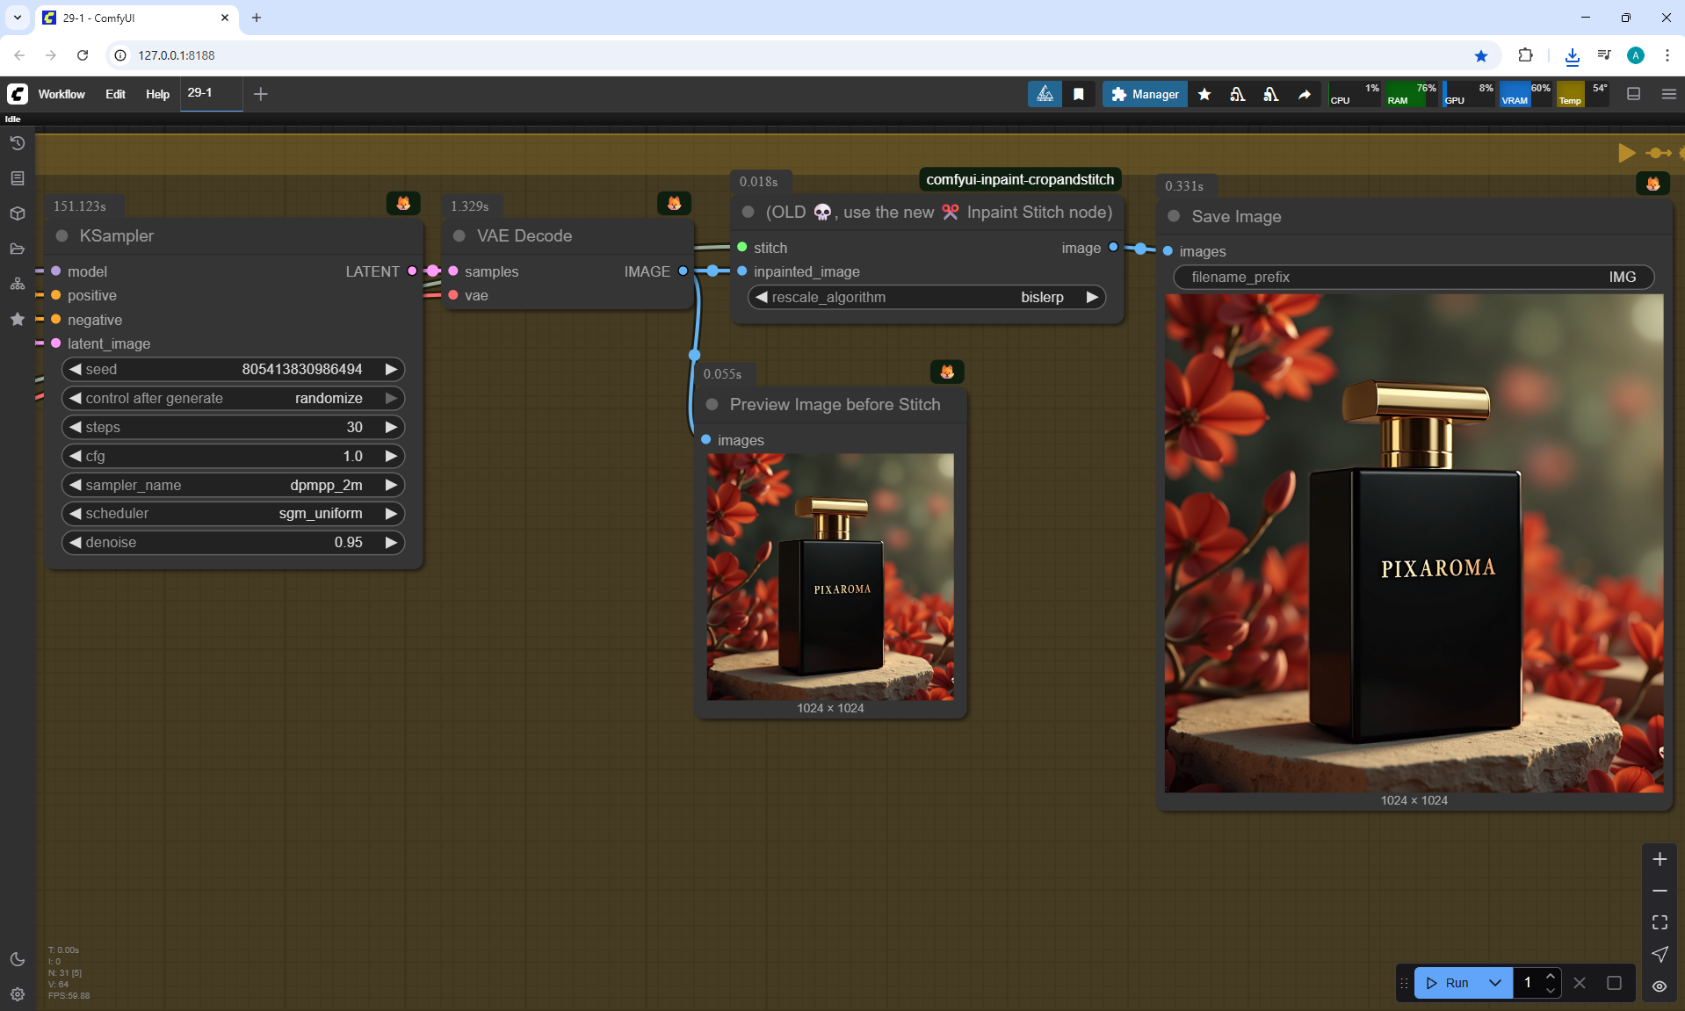
Task: Collapse the VAE Decode node
Action: tap(459, 235)
